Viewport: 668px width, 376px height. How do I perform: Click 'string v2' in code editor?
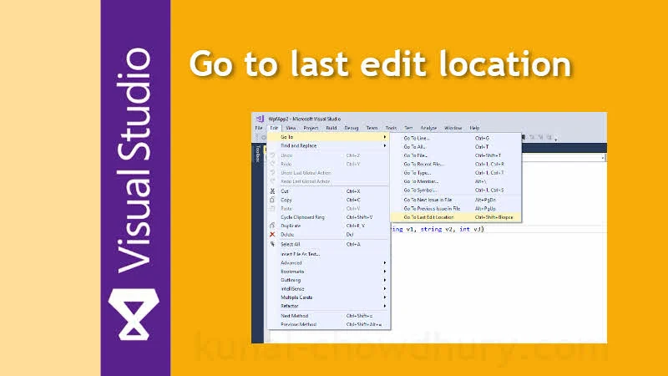point(437,229)
